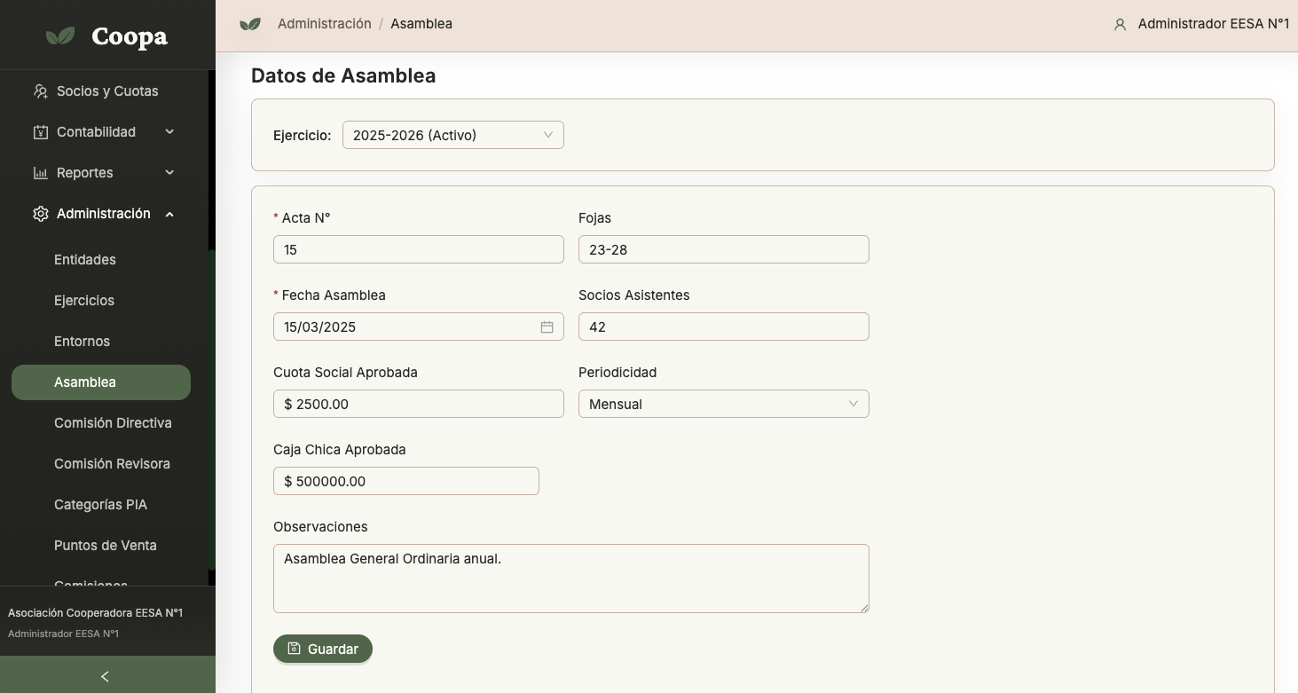Click Asociación Cooperadora EESA N°1 text
This screenshot has height=693, width=1298.
[x=96, y=613]
